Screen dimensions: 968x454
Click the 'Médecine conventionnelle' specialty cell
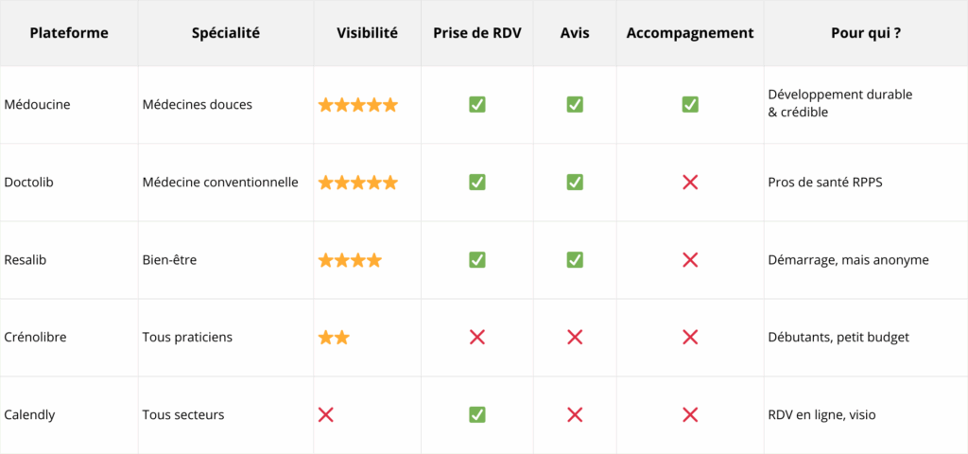pyautogui.click(x=220, y=183)
